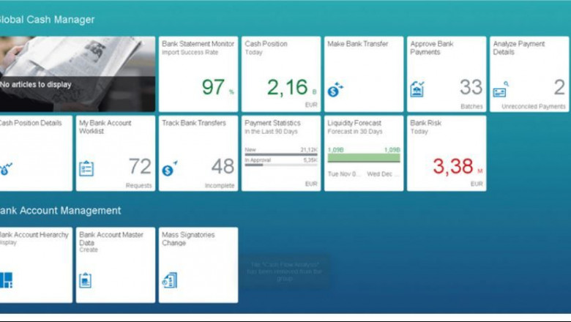Click the Track Bank Transfers coin icon
The image size is (571, 322).
pyautogui.click(x=169, y=169)
